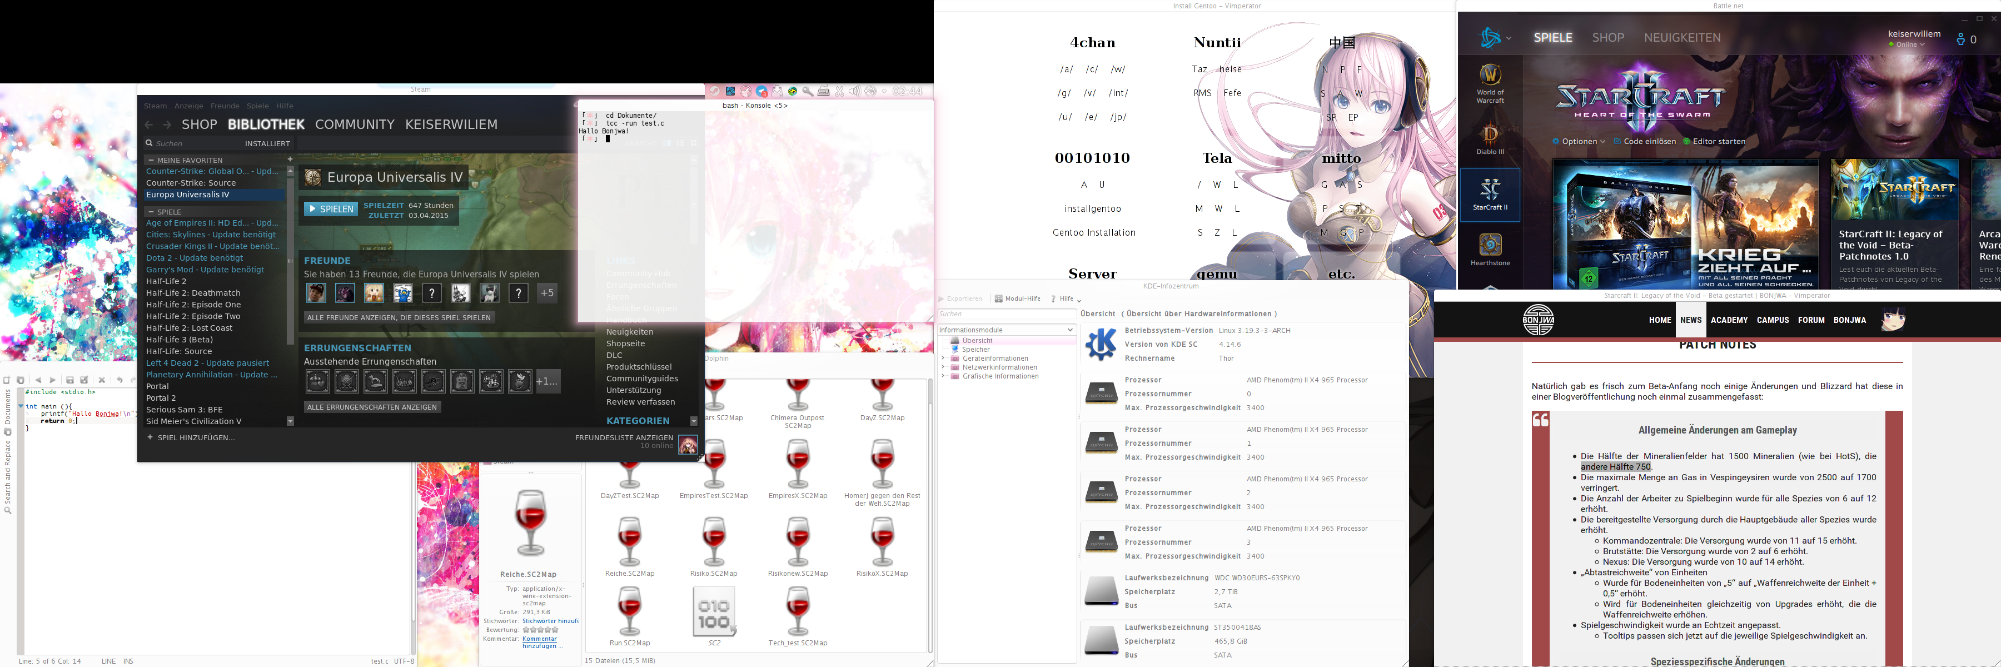Image resolution: width=2001 pixels, height=667 pixels.
Task: Open Legacy of the Void Beta-Patchnotes card
Action: 1895,225
